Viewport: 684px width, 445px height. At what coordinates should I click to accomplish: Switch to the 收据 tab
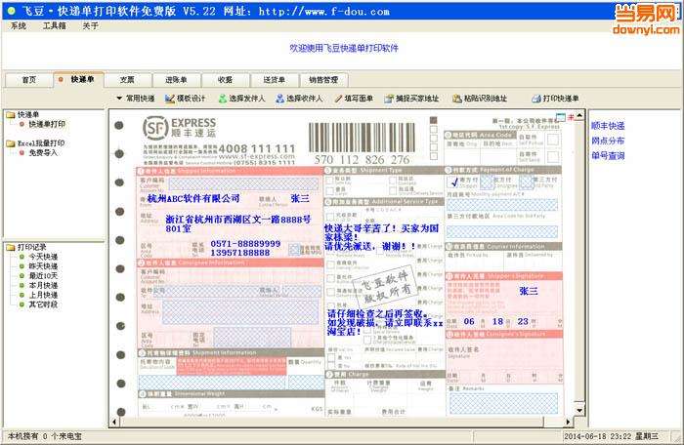pyautogui.click(x=225, y=80)
